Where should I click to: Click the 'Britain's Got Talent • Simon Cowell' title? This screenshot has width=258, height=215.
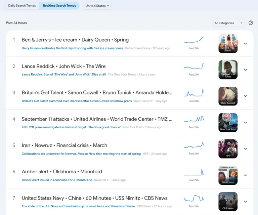click(x=97, y=93)
